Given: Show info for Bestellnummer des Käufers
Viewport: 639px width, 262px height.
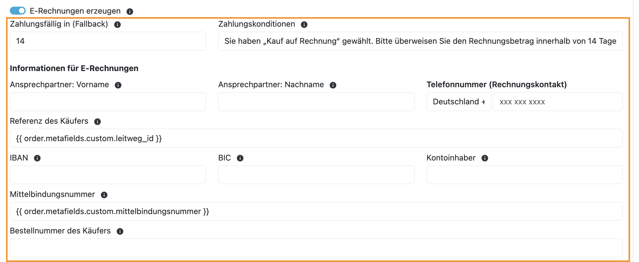Looking at the screenshot, I should point(120,232).
